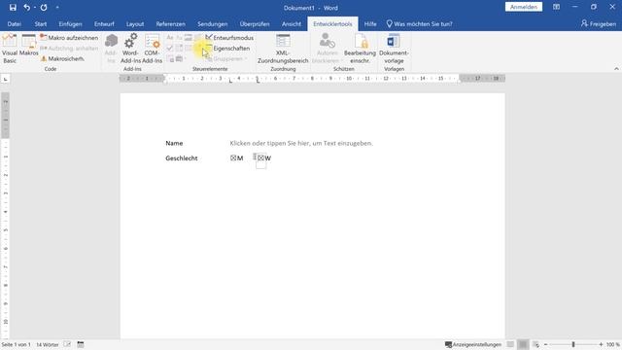Open the Visual Basic editor
622x350 pixels.
coord(10,49)
